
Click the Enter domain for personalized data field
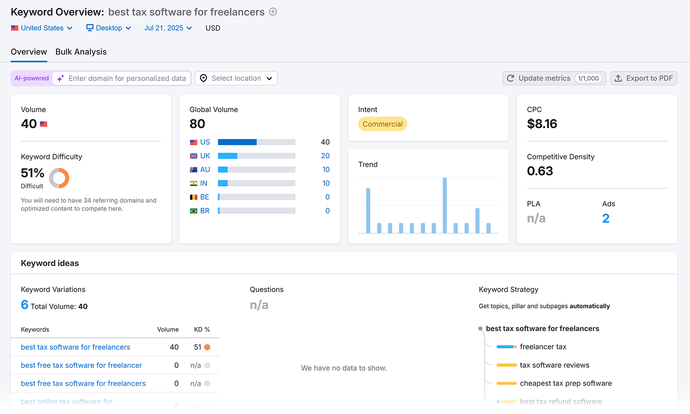125,78
